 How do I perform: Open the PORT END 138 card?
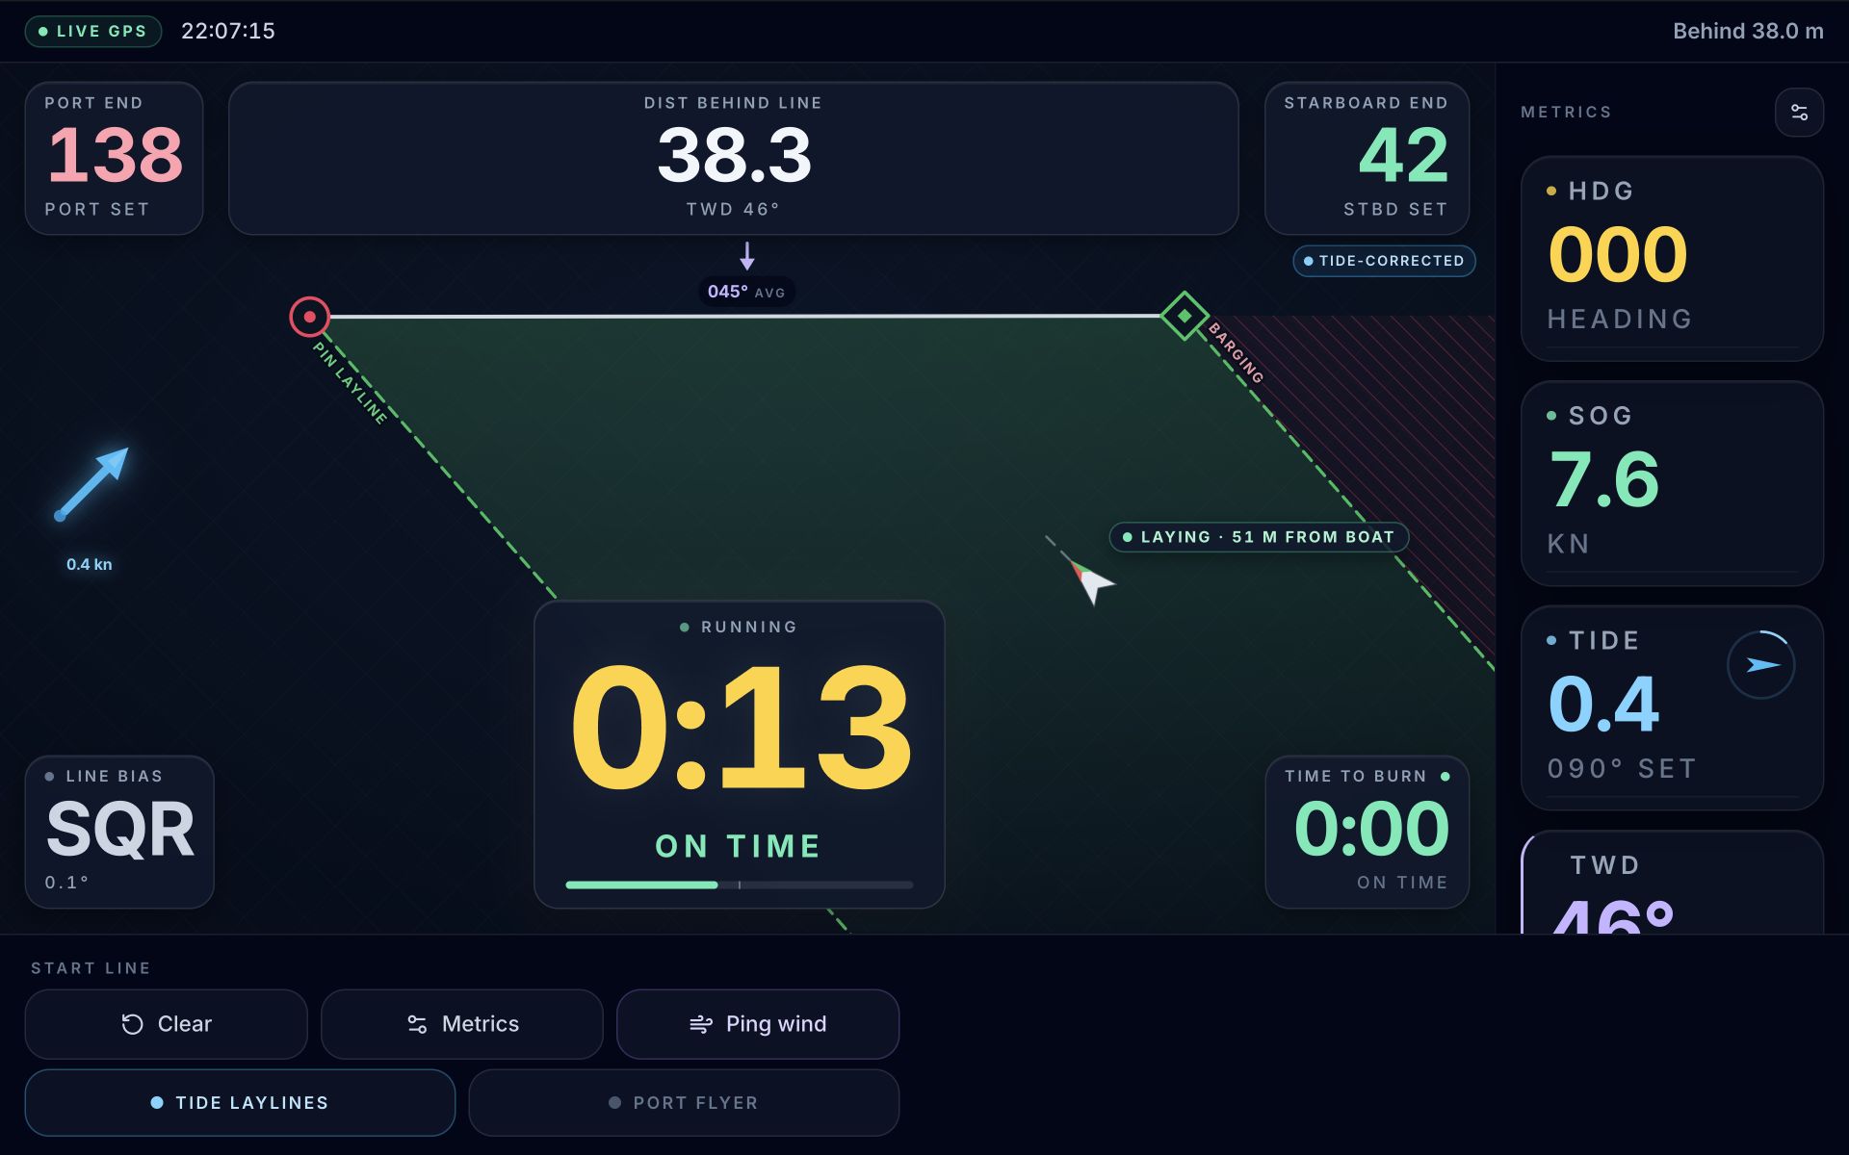point(114,158)
